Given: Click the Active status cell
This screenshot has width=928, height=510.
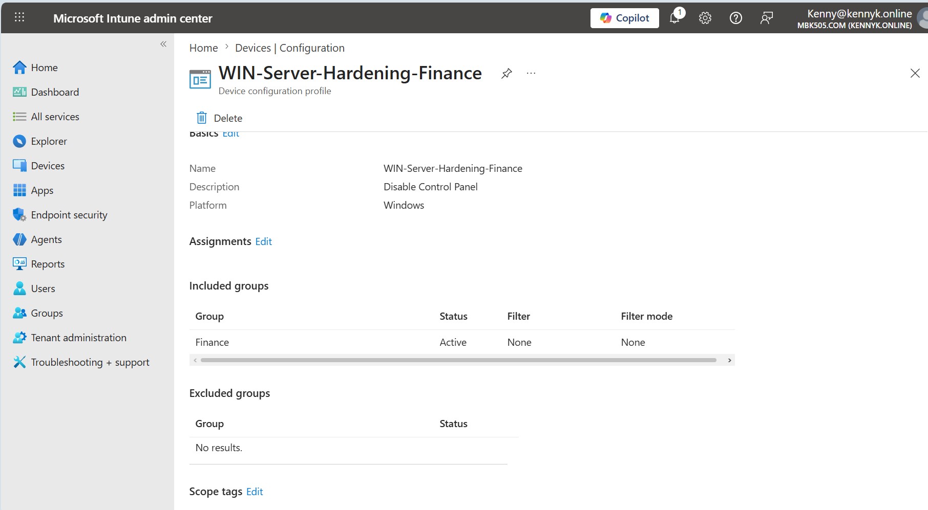Looking at the screenshot, I should click(453, 342).
